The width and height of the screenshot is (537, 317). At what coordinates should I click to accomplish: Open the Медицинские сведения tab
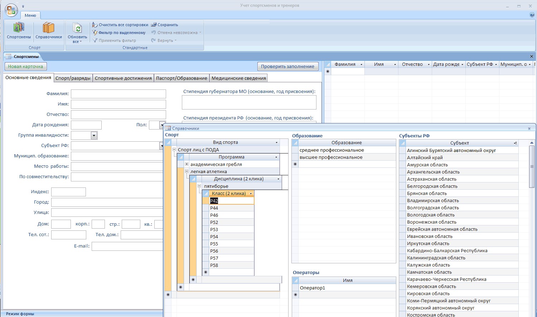coord(238,78)
